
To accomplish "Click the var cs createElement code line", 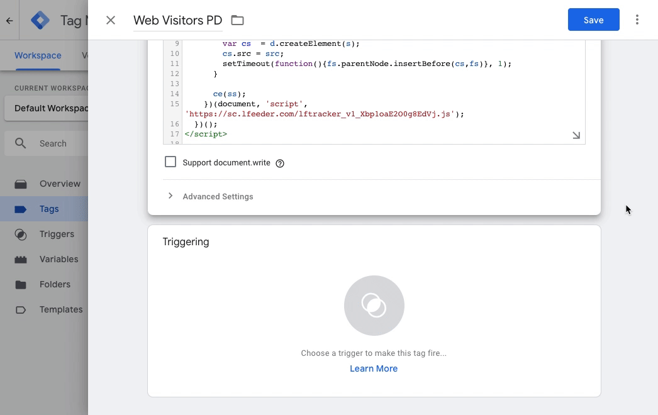I will click(x=291, y=43).
